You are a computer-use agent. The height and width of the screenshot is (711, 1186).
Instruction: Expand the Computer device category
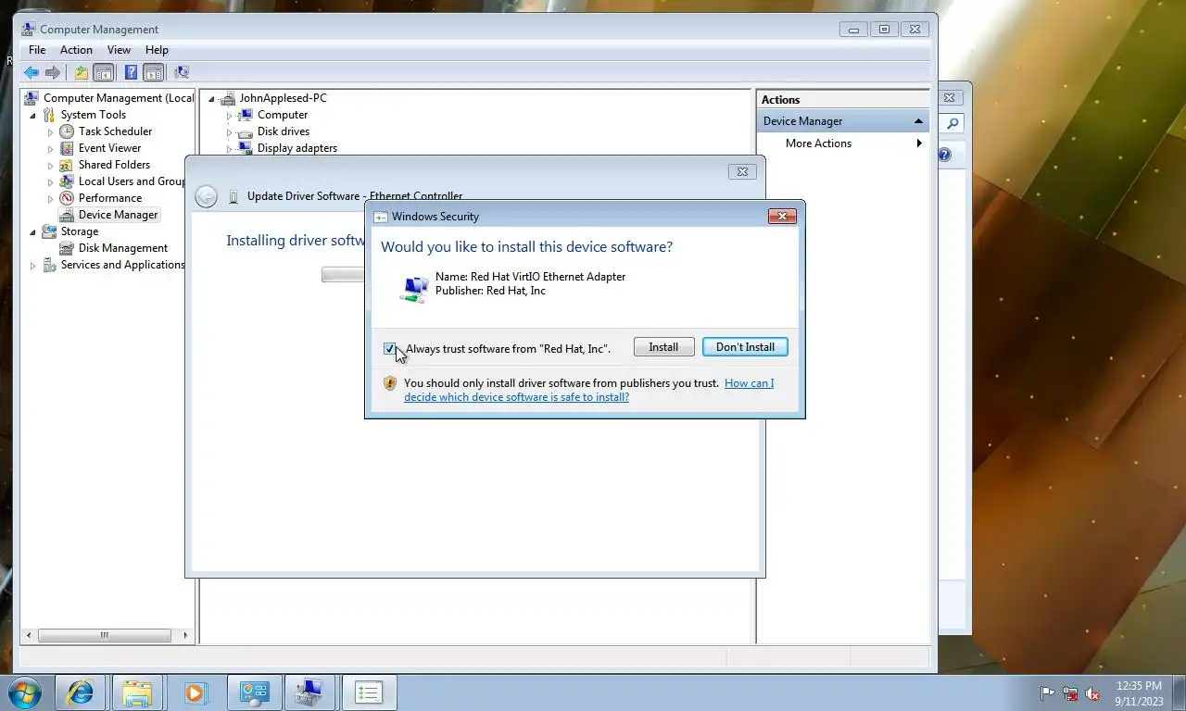[229, 115]
